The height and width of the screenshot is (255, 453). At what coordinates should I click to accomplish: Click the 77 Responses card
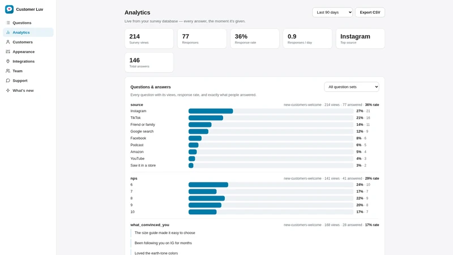tap(202, 39)
